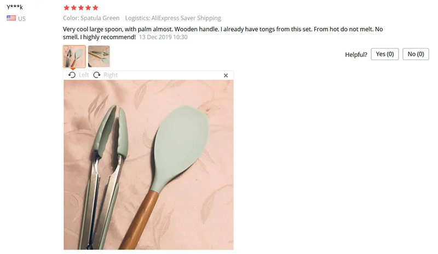Click the "Left" rotate label
The height and width of the screenshot is (254, 438).
coord(84,75)
